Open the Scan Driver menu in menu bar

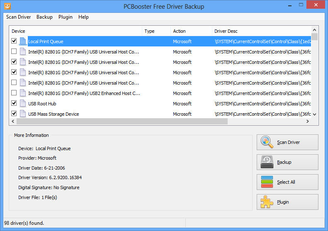tap(18, 17)
